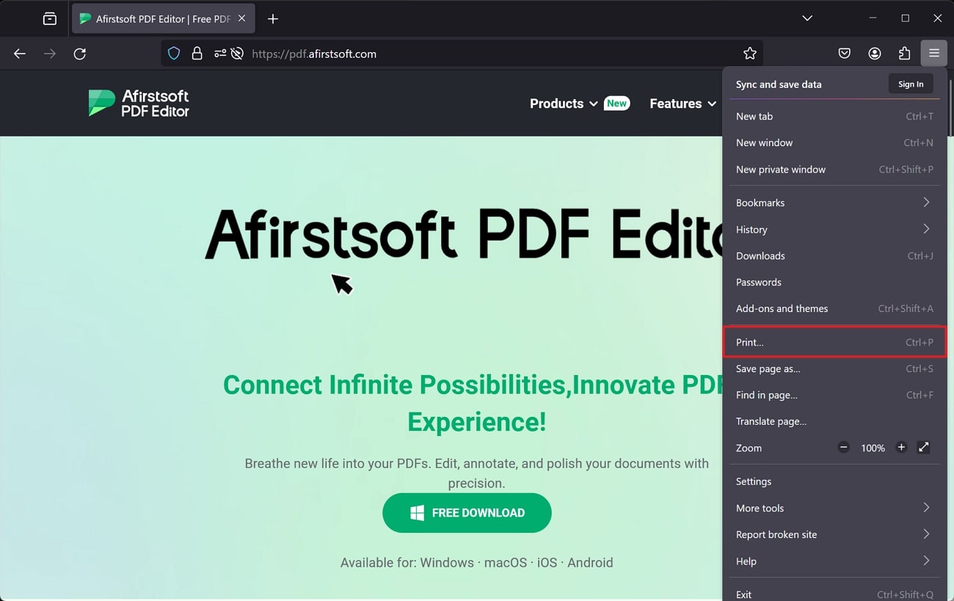The image size is (954, 601).
Task: Open Settings from the menu
Action: click(834, 481)
